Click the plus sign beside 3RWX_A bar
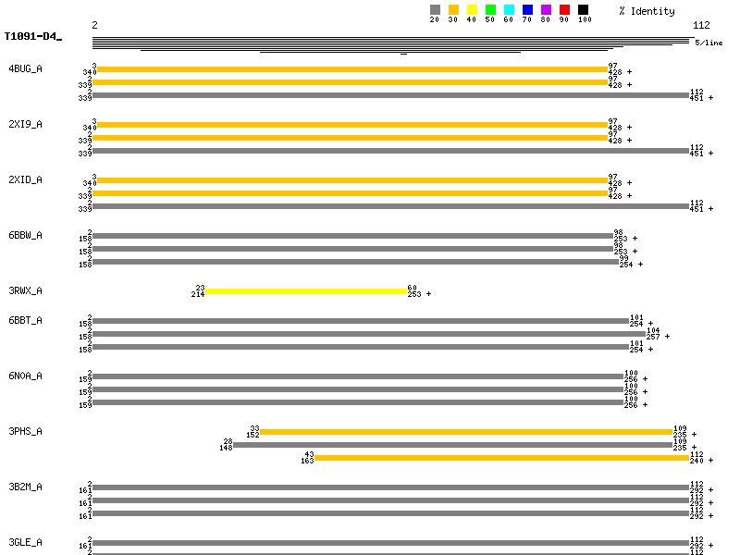This screenshot has width=740, height=555. (428, 294)
